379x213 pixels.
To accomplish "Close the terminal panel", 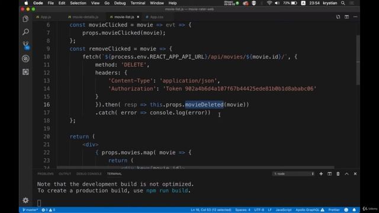I will pos(355,173).
